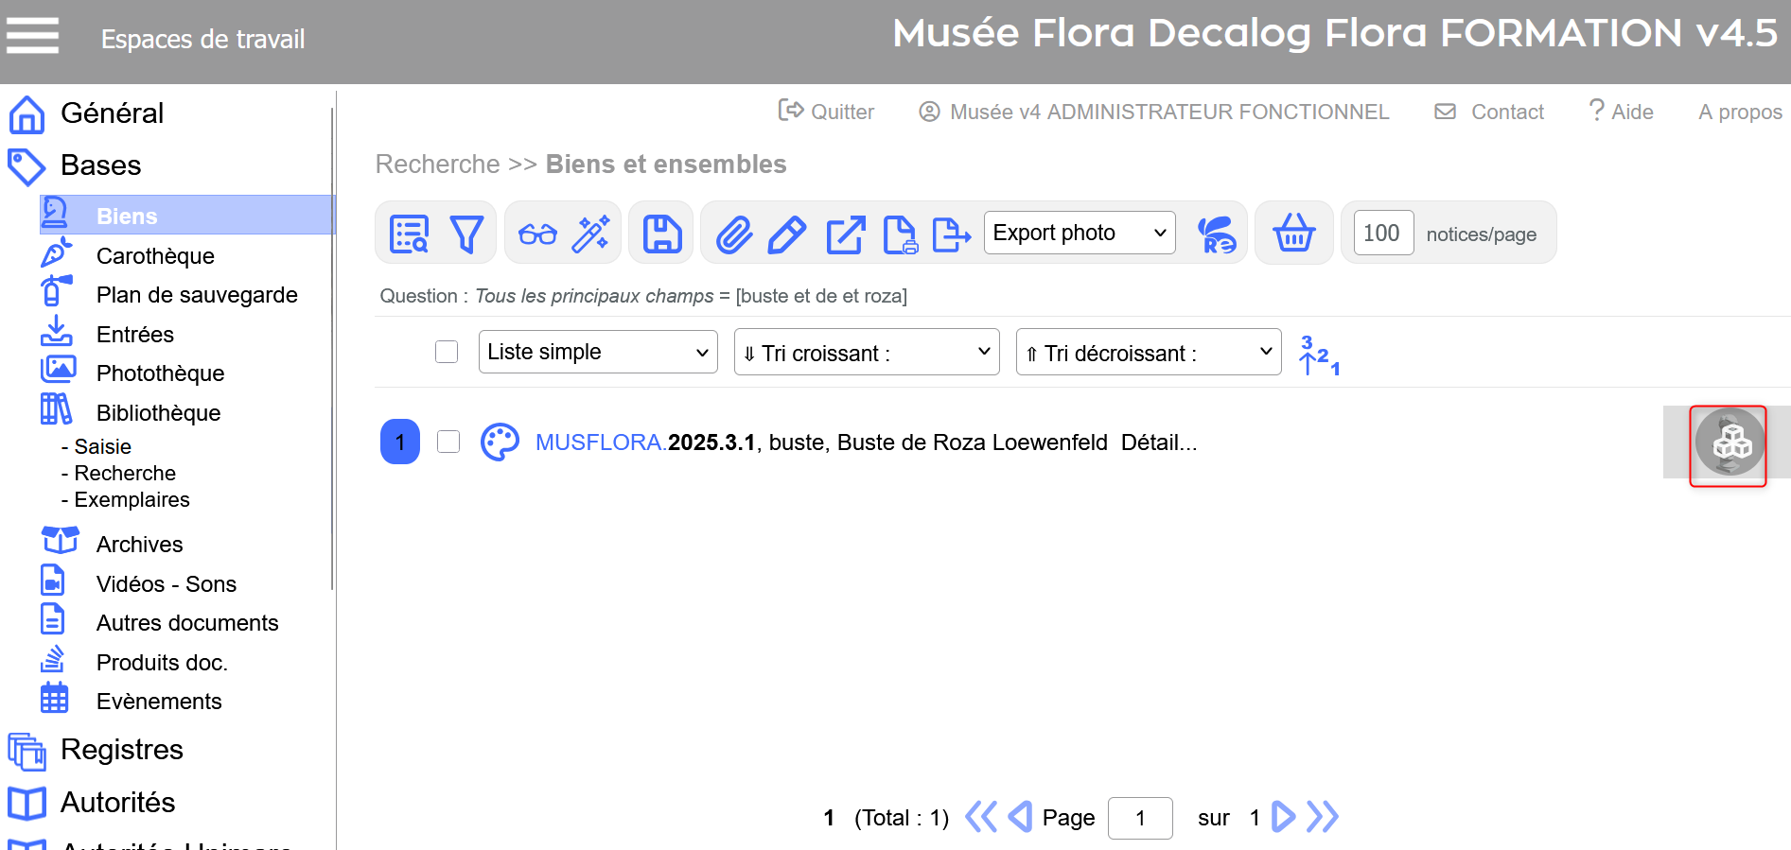The width and height of the screenshot is (1791, 850).
Task: Click the magic wand icon
Action: point(591,234)
